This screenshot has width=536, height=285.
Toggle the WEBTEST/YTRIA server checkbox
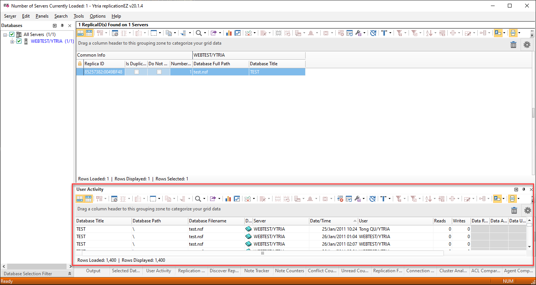[19, 41]
